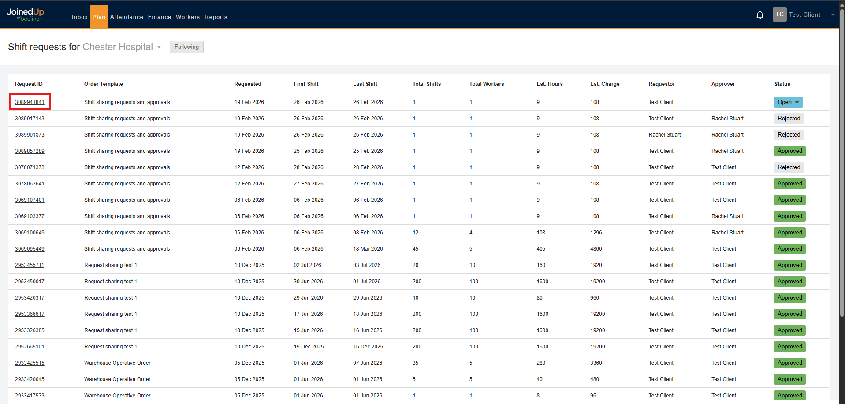Open request 2953455711 details link
845x404 pixels.
pyautogui.click(x=30, y=265)
